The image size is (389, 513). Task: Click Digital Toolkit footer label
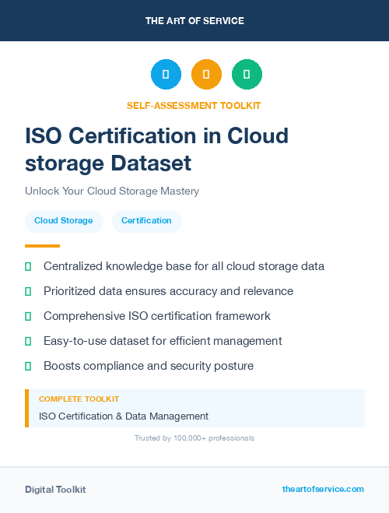55,490
